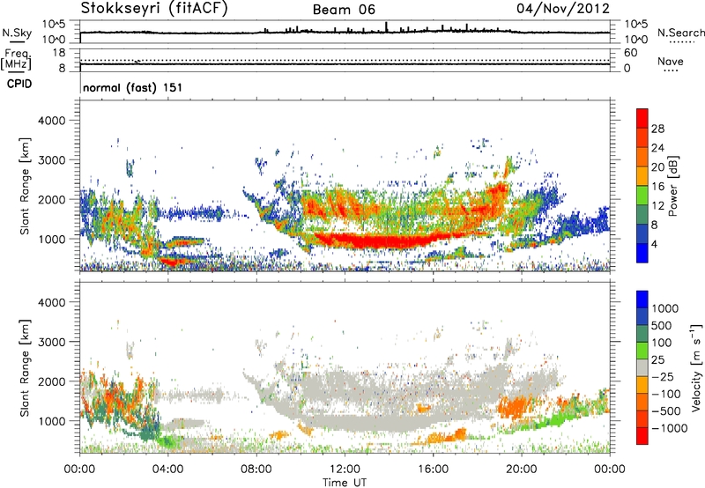This screenshot has height=488, width=705.
Task: Click the "16:00" time tick label
Action: click(x=433, y=470)
